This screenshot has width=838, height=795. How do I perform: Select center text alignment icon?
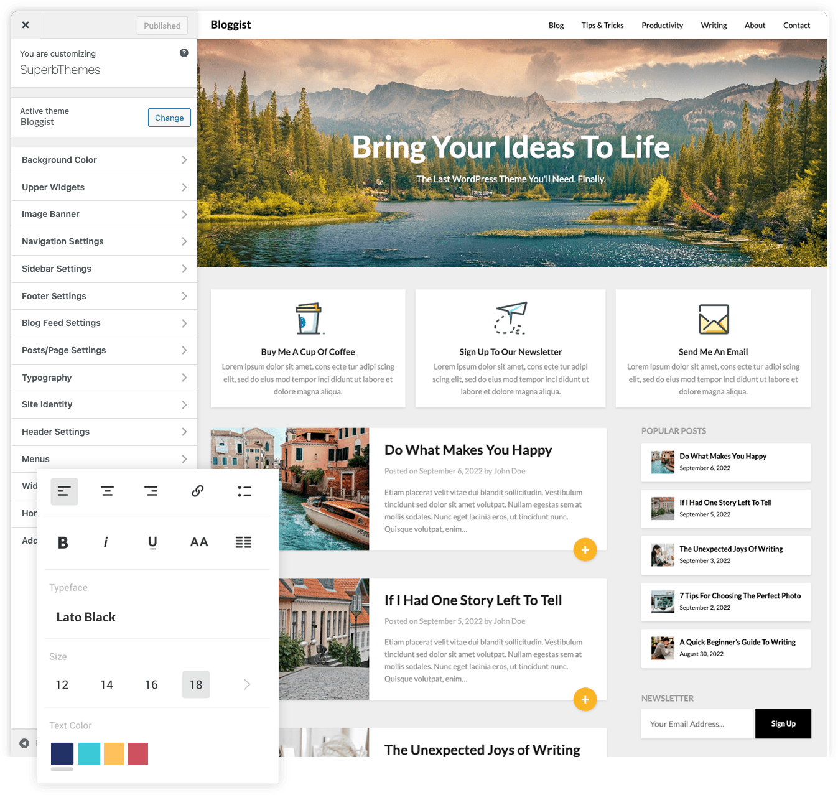(108, 491)
